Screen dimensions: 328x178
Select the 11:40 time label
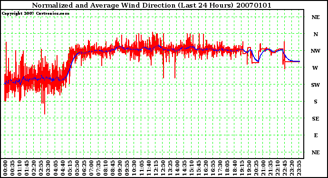(148, 168)
